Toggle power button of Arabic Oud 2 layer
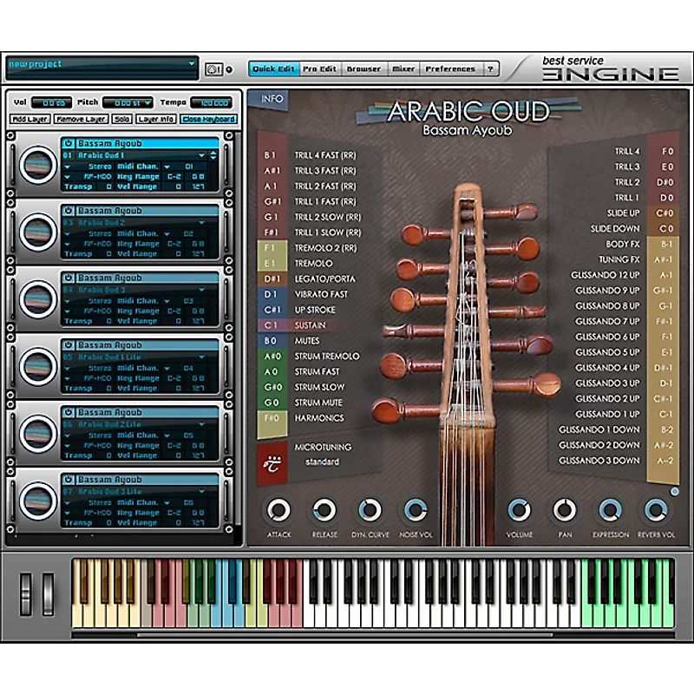 [x=68, y=211]
